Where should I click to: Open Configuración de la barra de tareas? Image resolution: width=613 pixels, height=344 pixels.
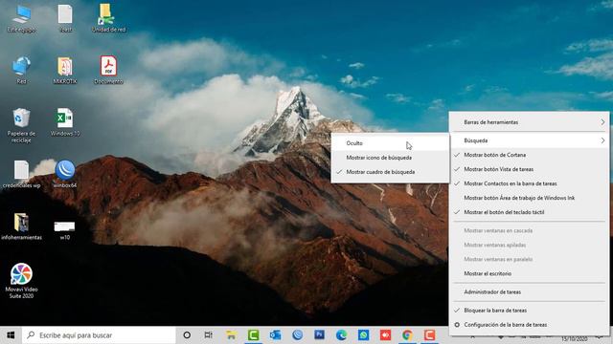530,325
